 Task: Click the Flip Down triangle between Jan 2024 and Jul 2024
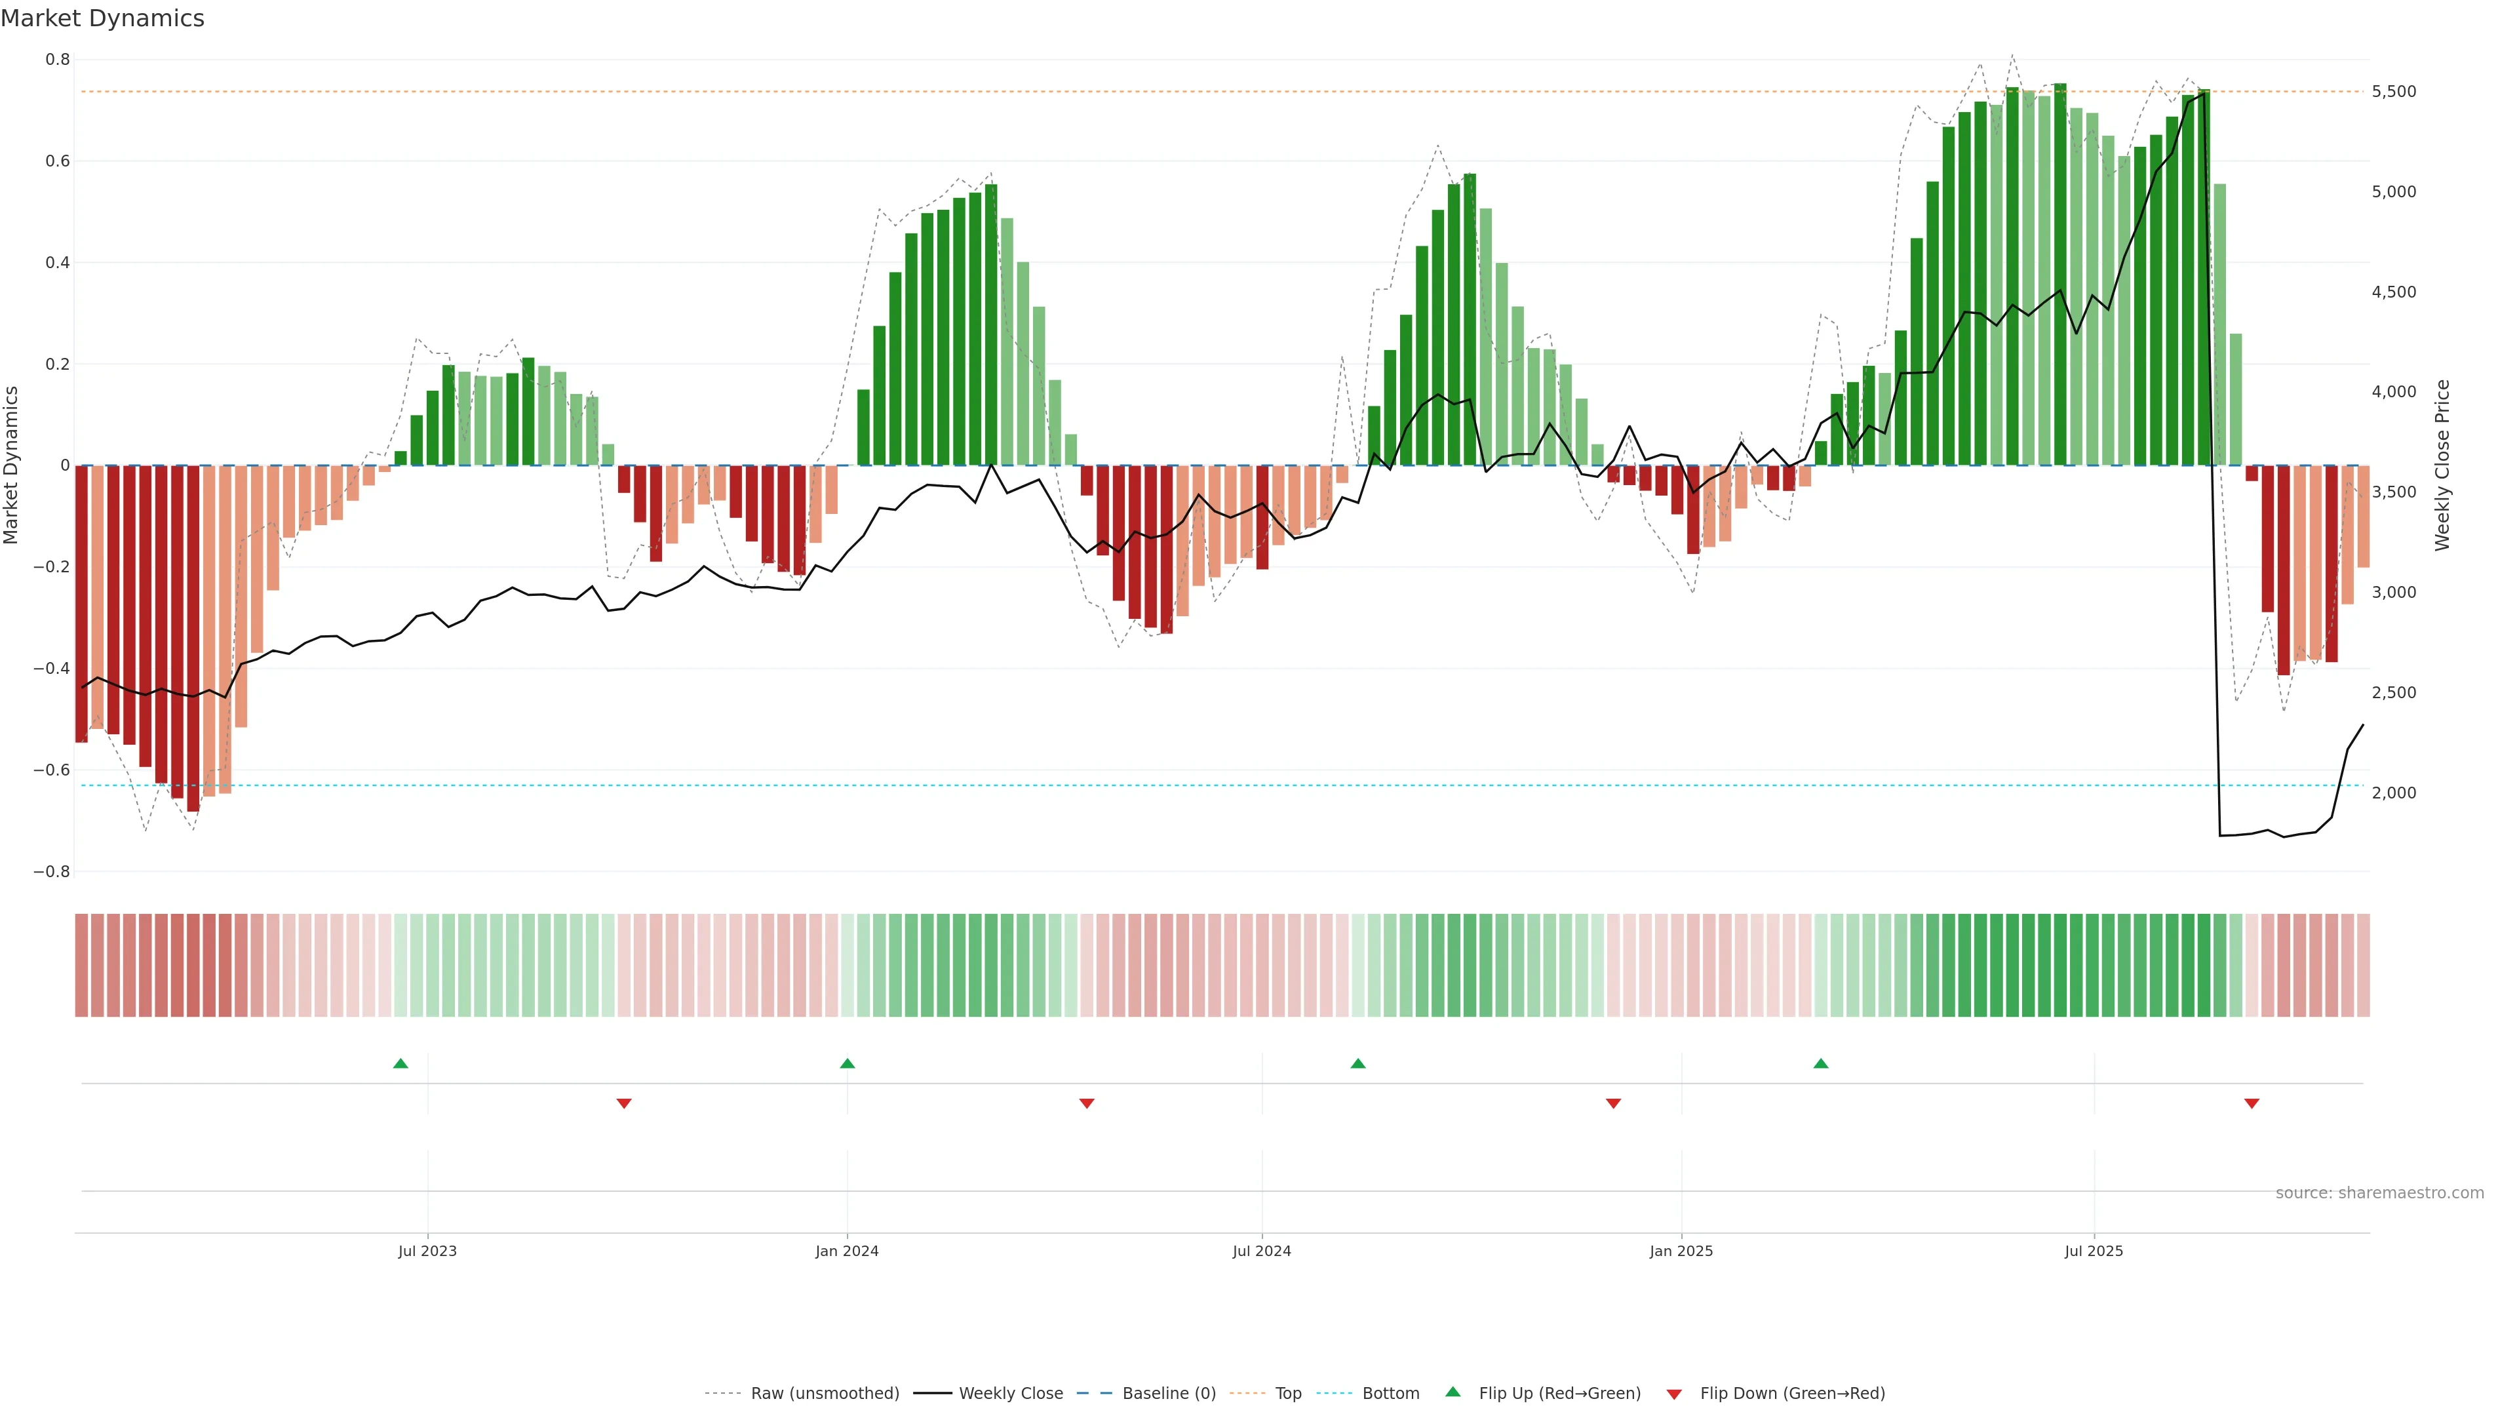[1087, 1103]
